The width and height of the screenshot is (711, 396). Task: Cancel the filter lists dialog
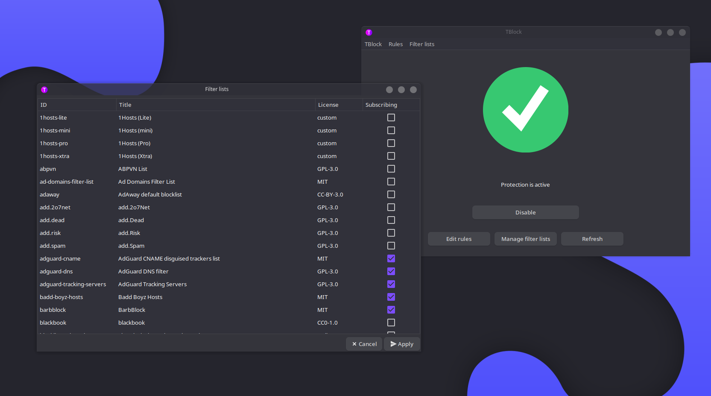tap(364, 344)
